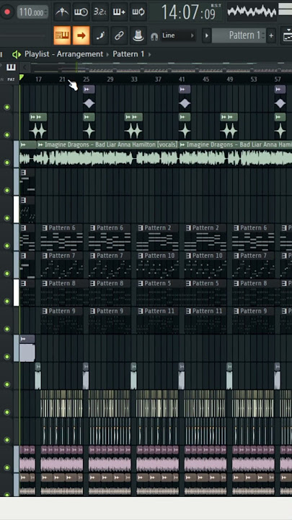
Task: Mute the track containing Pattern 7 clips
Action: coord(6,274)
